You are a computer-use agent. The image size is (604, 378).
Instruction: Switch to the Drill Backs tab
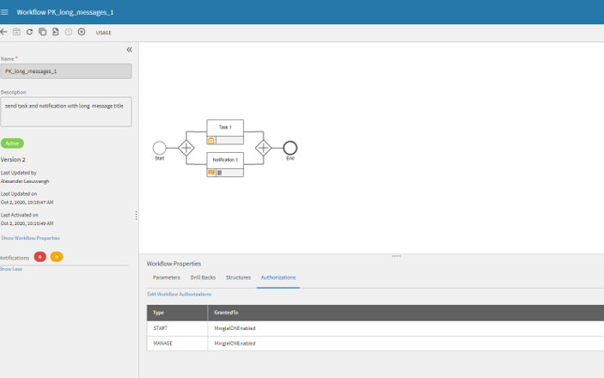pos(203,277)
